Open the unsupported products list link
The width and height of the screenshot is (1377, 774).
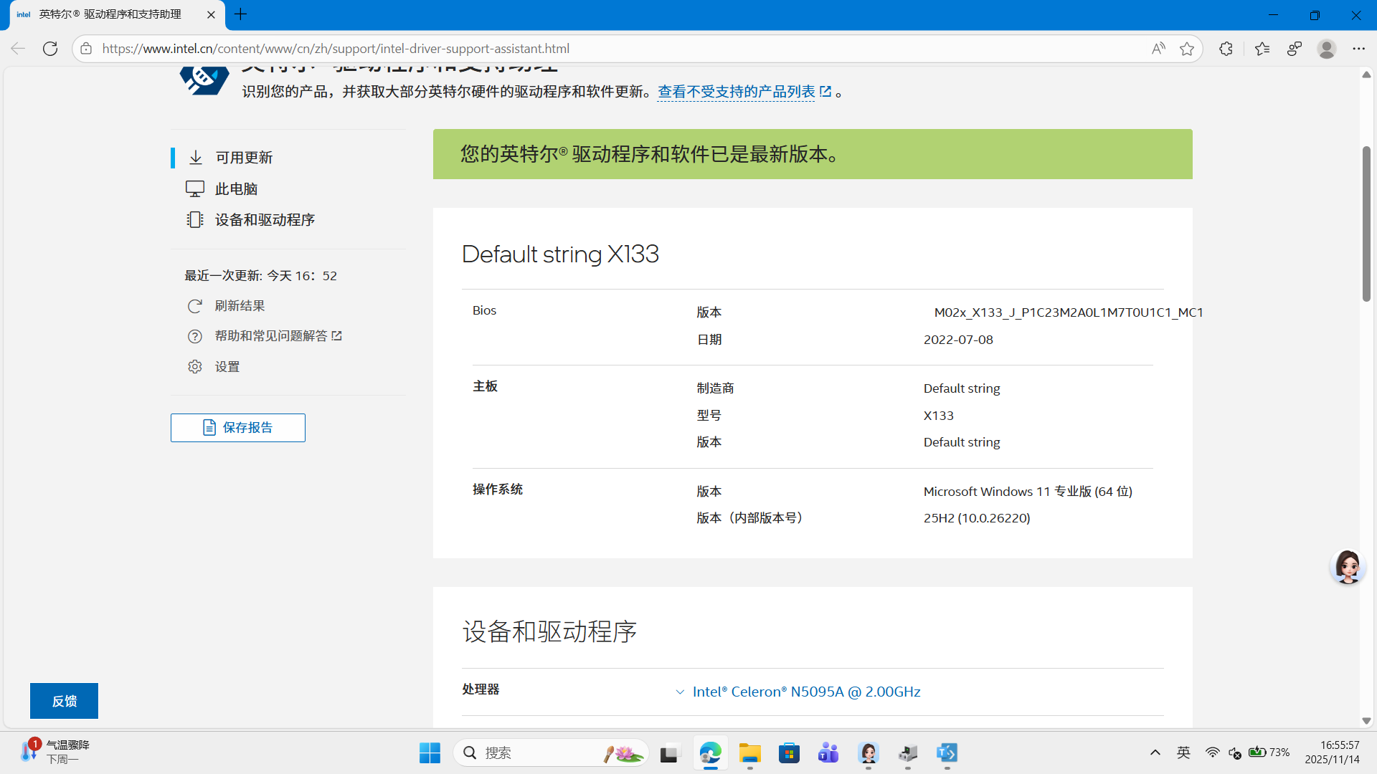pyautogui.click(x=736, y=92)
